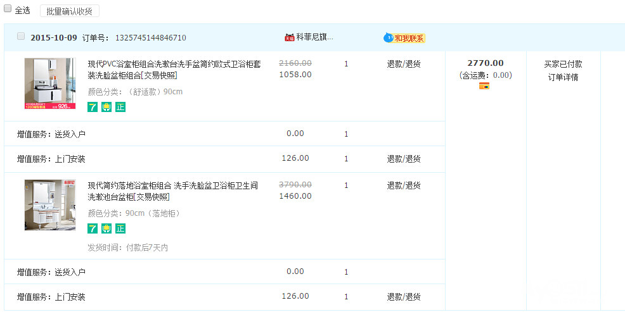Click the yellow shield guarantee icon on the PVC cabinet item
The image size is (625, 312).
coord(106,106)
